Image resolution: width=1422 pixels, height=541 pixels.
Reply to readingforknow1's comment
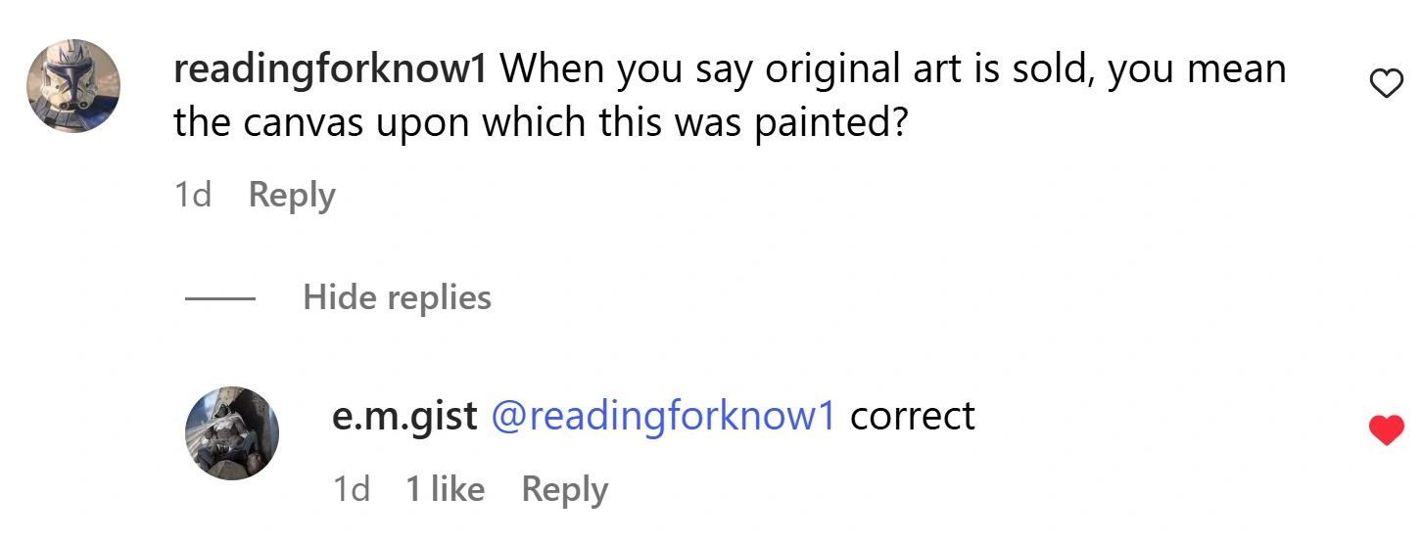[x=292, y=195]
